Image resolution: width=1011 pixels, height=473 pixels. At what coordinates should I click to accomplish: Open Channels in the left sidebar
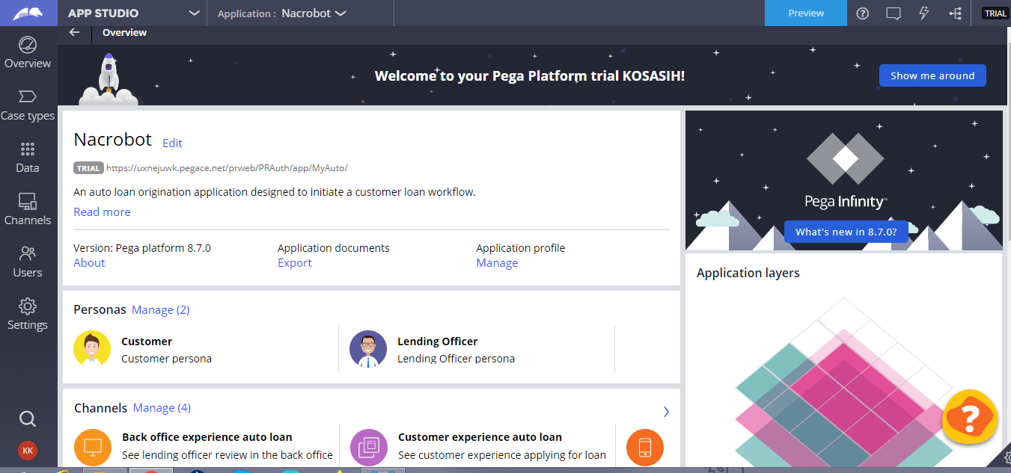[28, 210]
